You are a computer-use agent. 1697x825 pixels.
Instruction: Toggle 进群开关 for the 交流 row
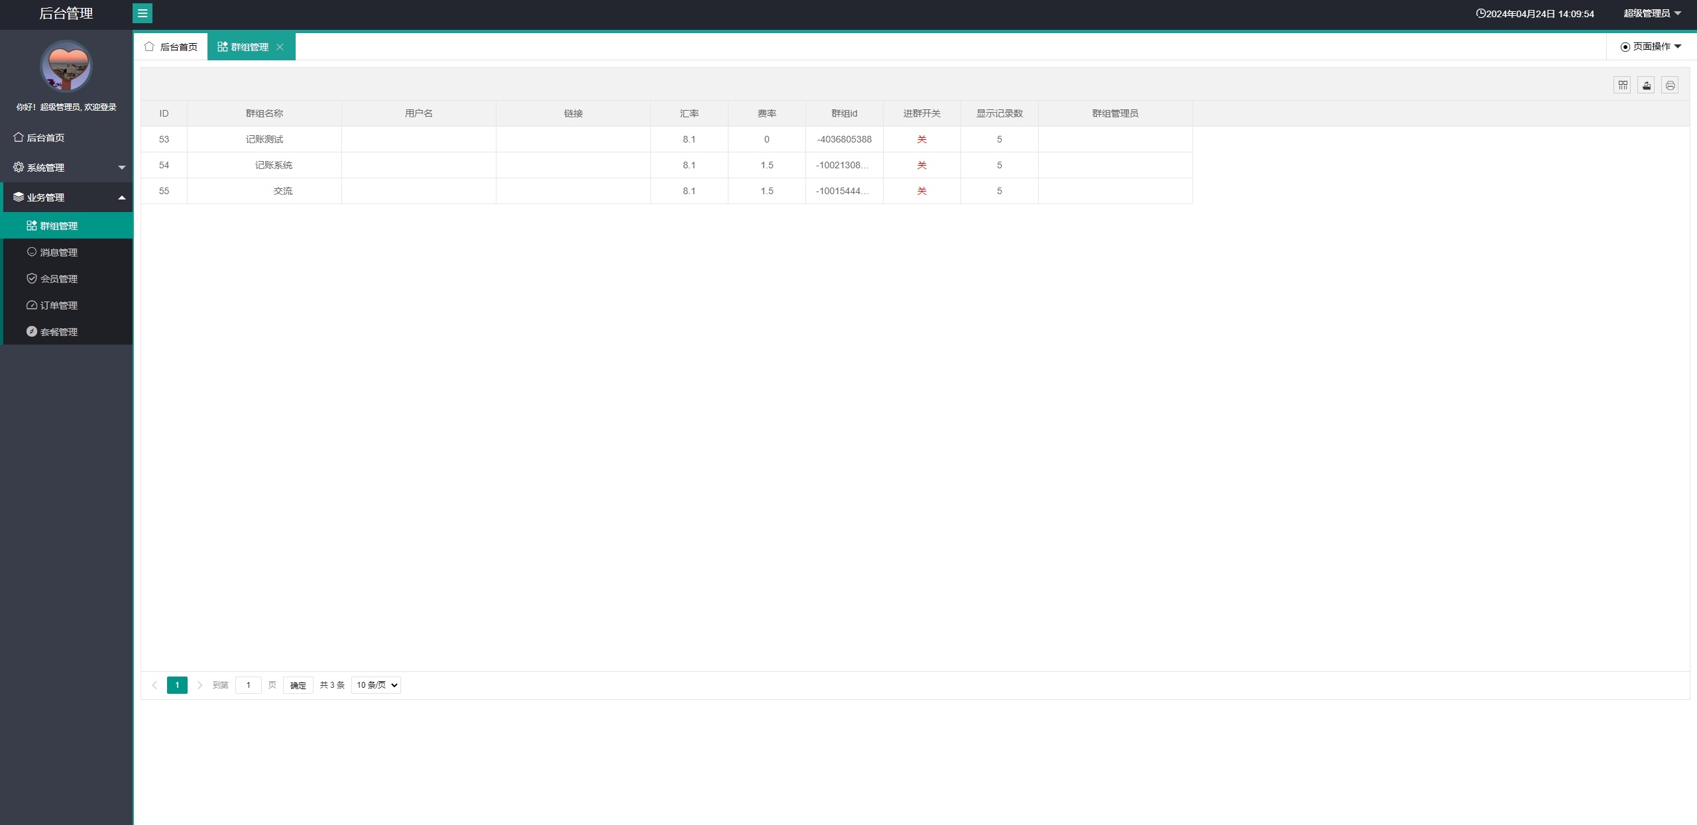pos(921,191)
